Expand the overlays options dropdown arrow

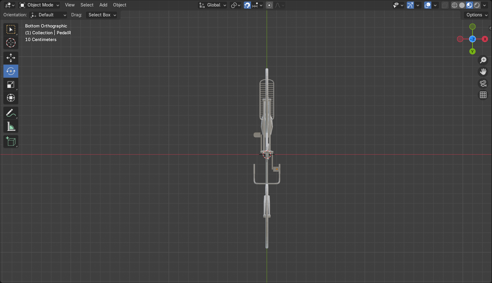(435, 5)
